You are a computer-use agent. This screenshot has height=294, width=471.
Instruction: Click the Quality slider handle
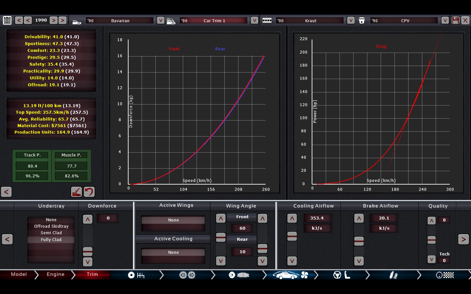431,240
